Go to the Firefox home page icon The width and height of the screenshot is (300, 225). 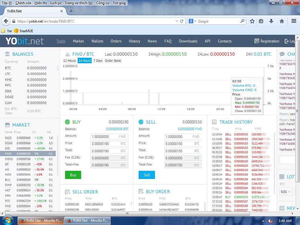(x=282, y=21)
